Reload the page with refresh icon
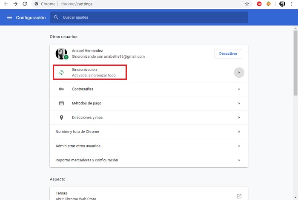 [25, 4]
